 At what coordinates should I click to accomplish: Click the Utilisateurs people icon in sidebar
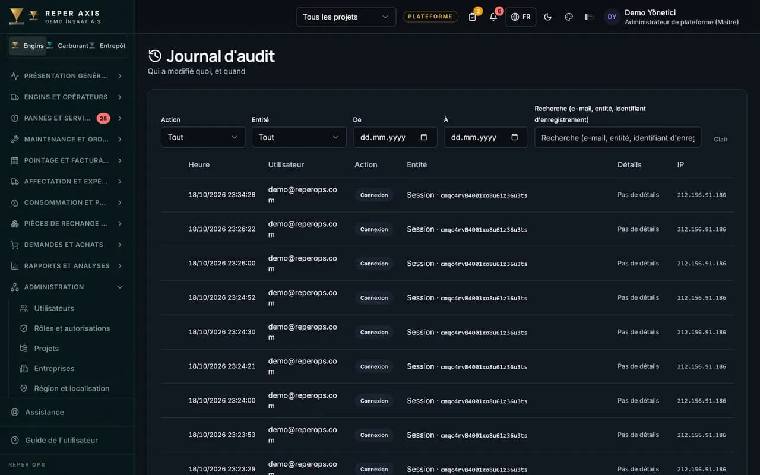(x=24, y=308)
